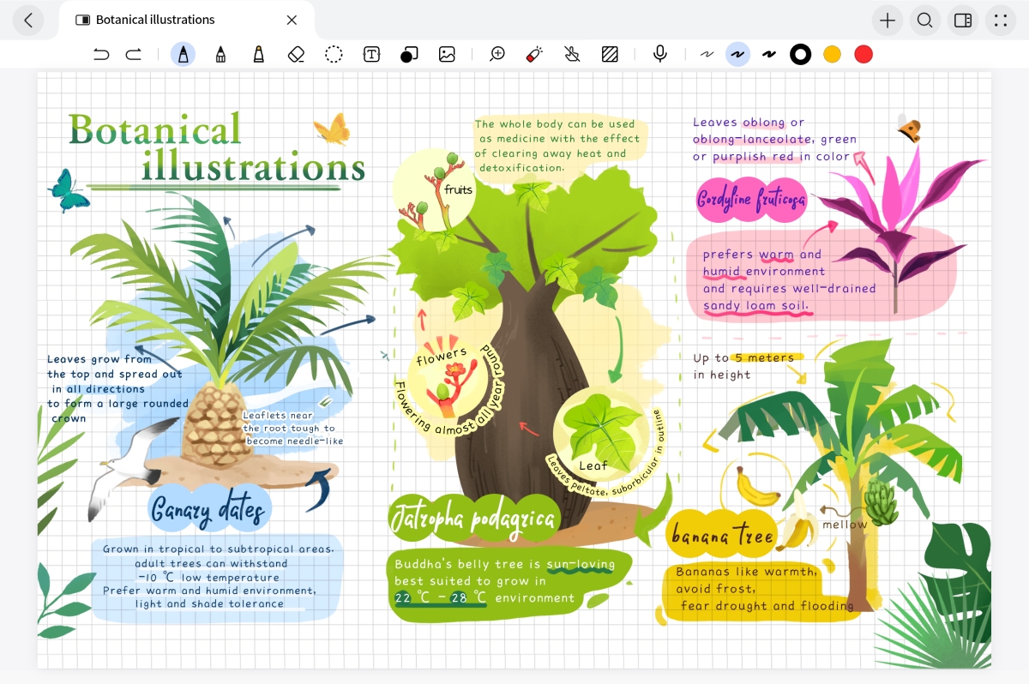Screen dimensions: 1029x684
Task: Start audio recording with the microphone
Action: [659, 55]
